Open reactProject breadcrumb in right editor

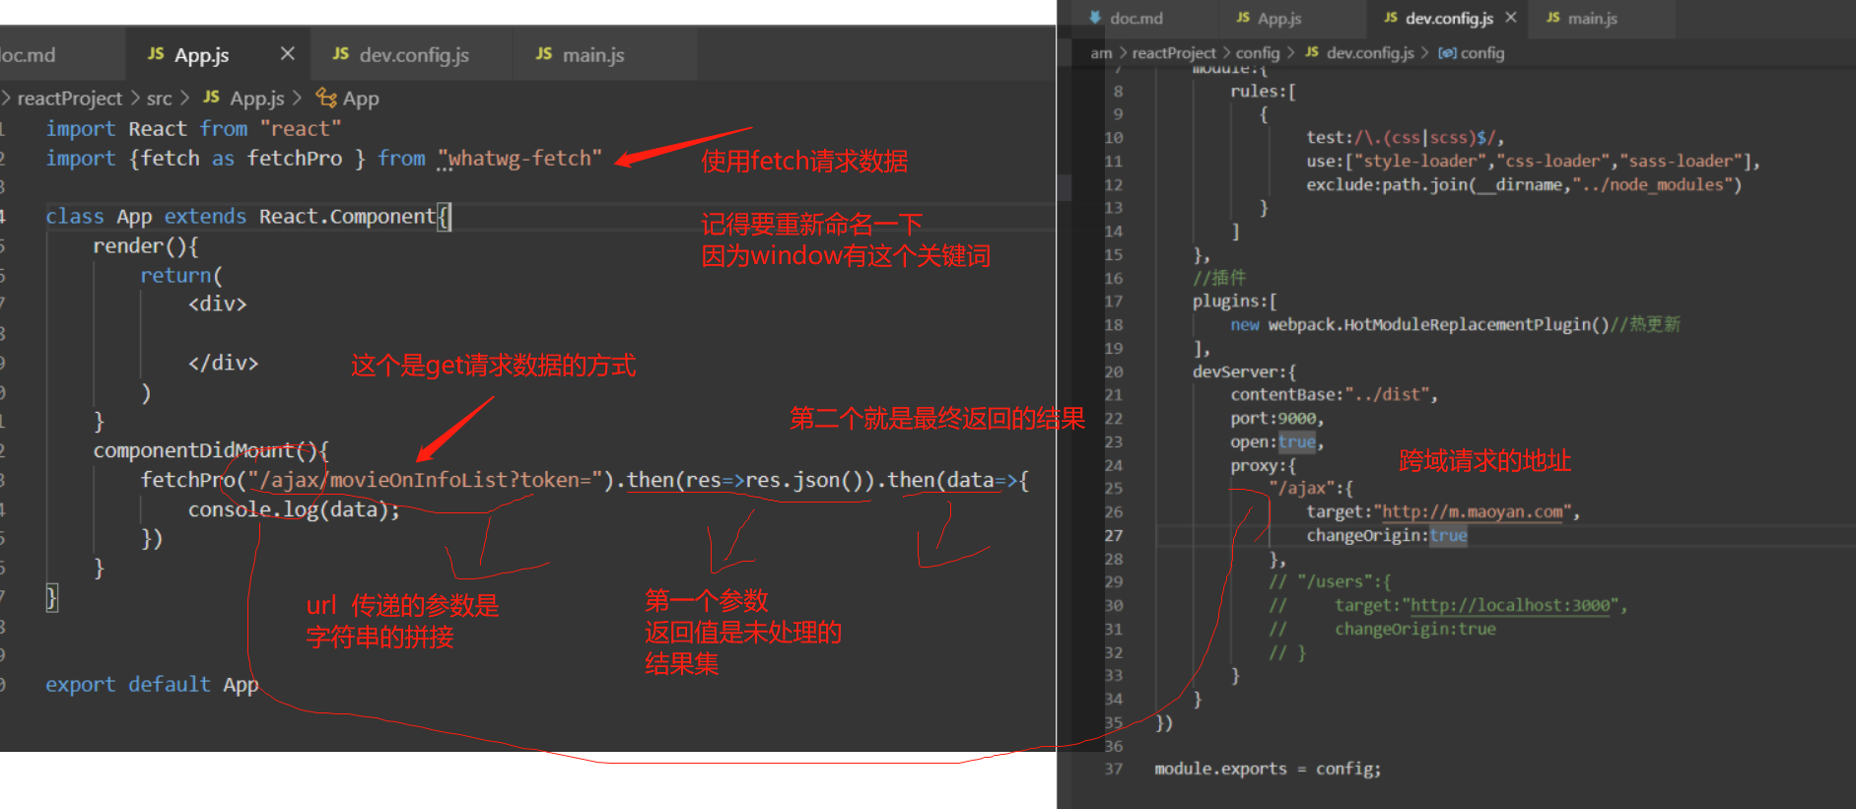tap(1174, 53)
